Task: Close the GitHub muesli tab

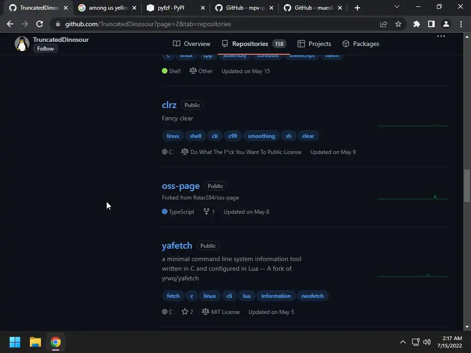Action: (340, 8)
